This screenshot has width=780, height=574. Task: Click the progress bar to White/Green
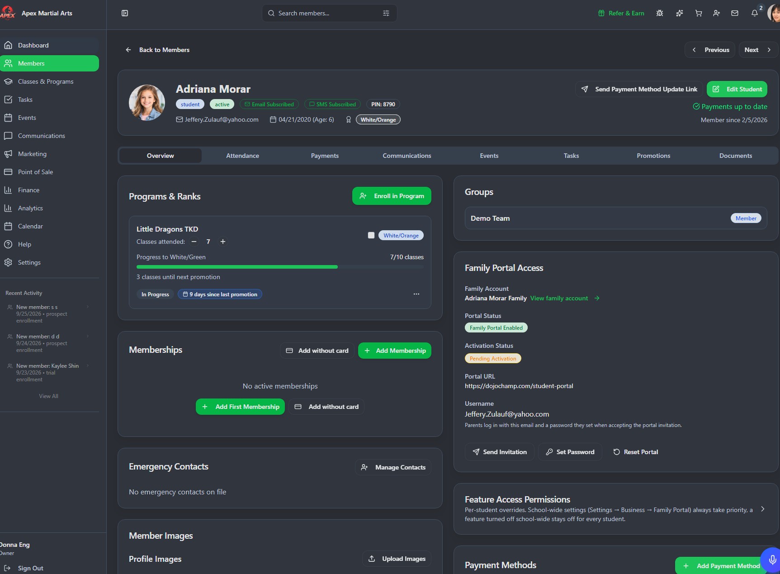(x=280, y=267)
